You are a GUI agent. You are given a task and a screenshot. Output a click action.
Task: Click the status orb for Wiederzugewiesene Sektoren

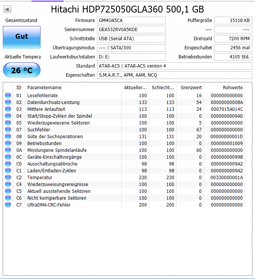click(x=8, y=123)
